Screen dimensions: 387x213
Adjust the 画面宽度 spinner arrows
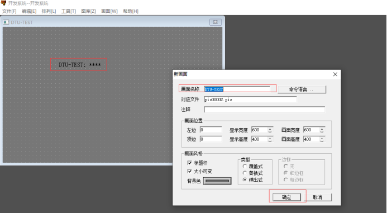(x=322, y=130)
